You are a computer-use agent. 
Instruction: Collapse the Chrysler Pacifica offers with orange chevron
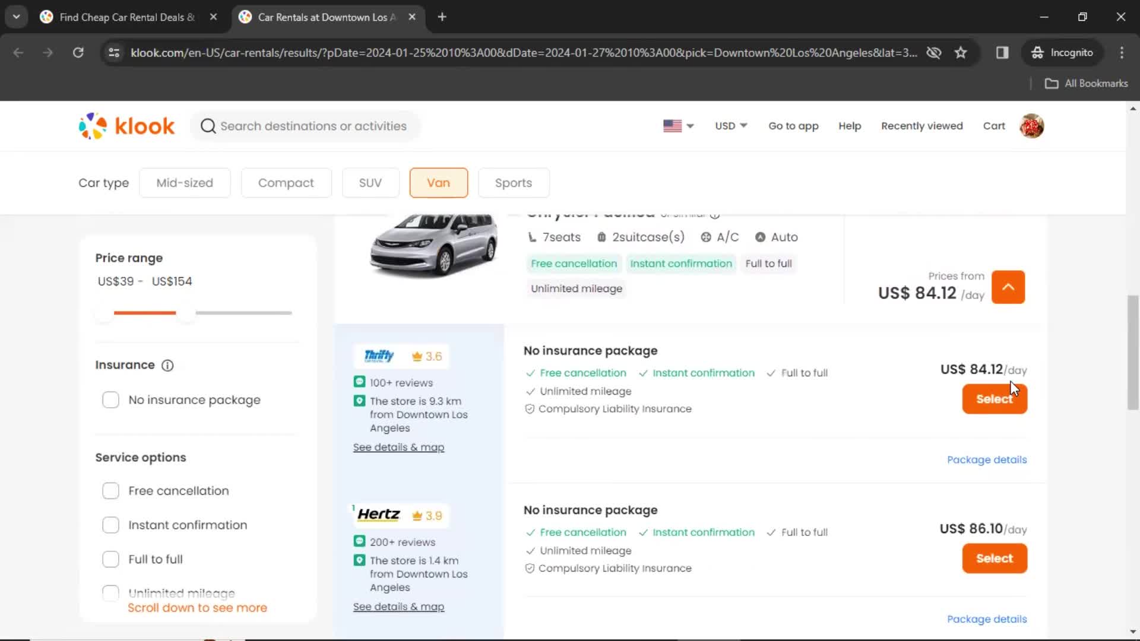(x=1008, y=287)
